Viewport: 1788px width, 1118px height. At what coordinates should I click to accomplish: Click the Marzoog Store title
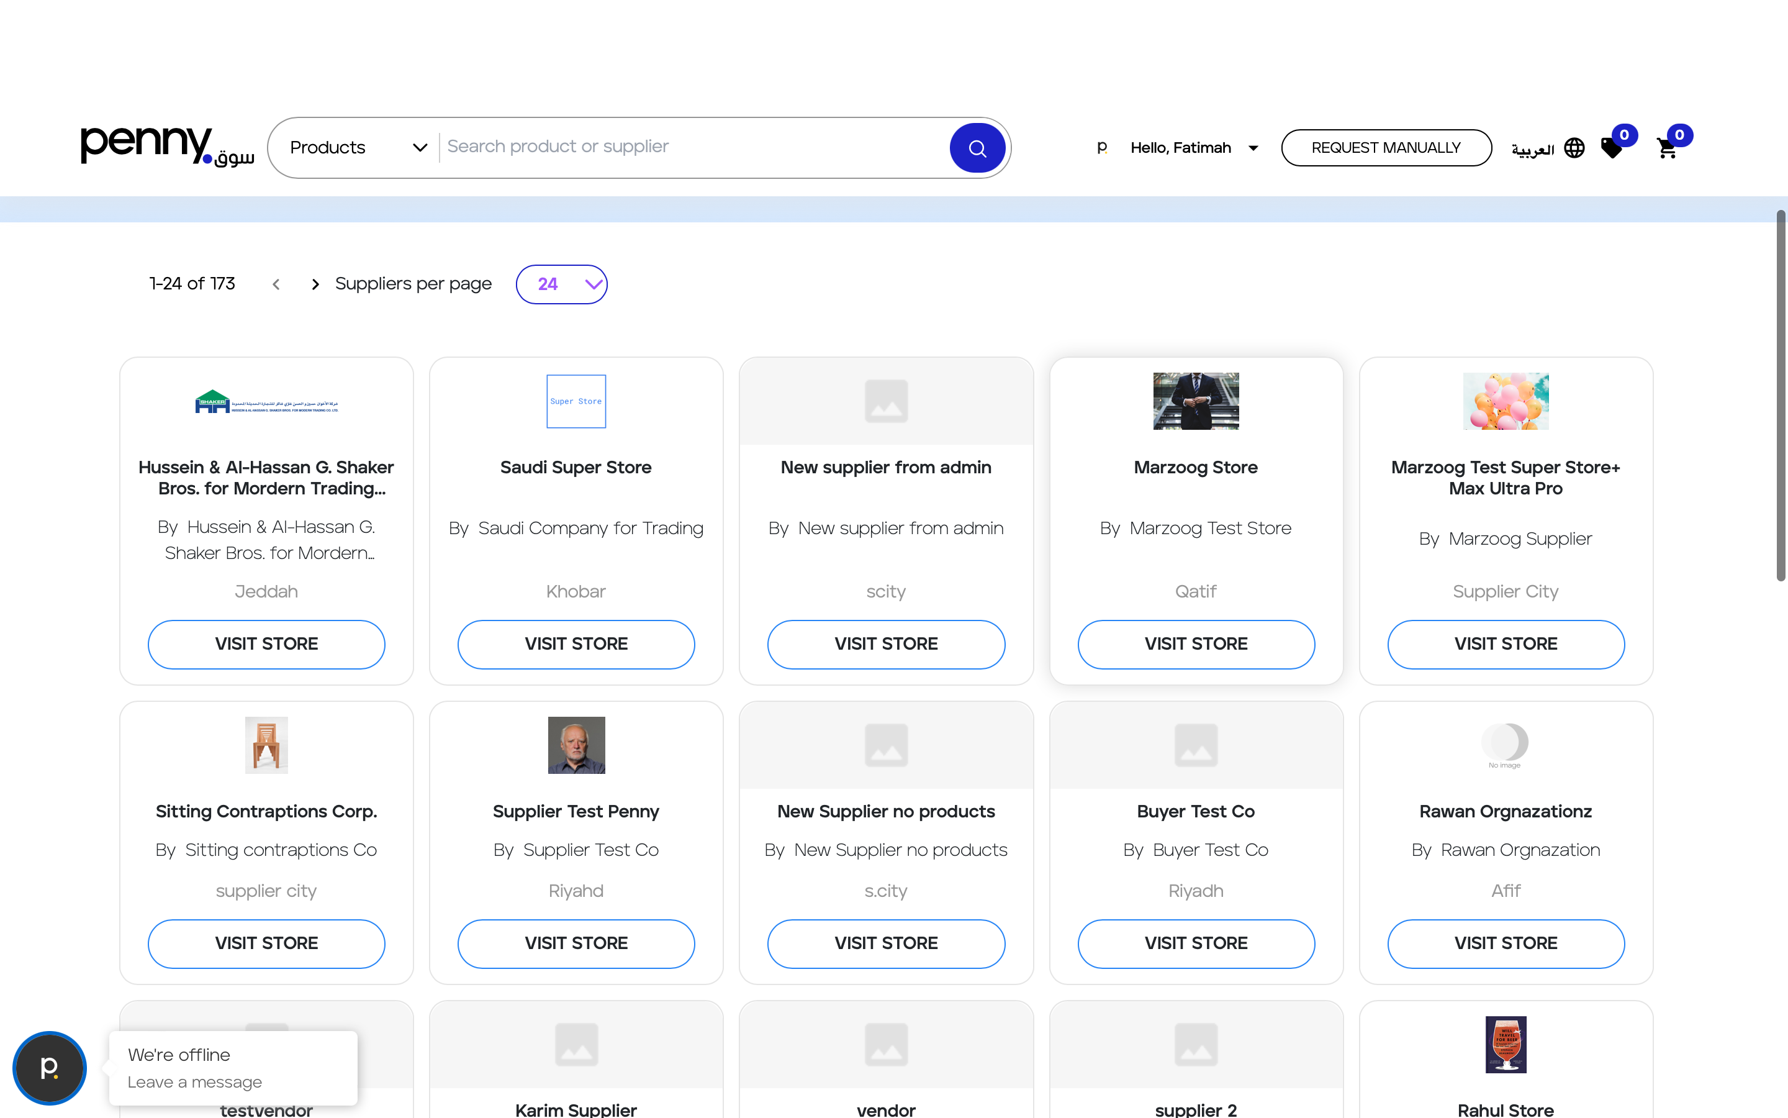[1196, 467]
